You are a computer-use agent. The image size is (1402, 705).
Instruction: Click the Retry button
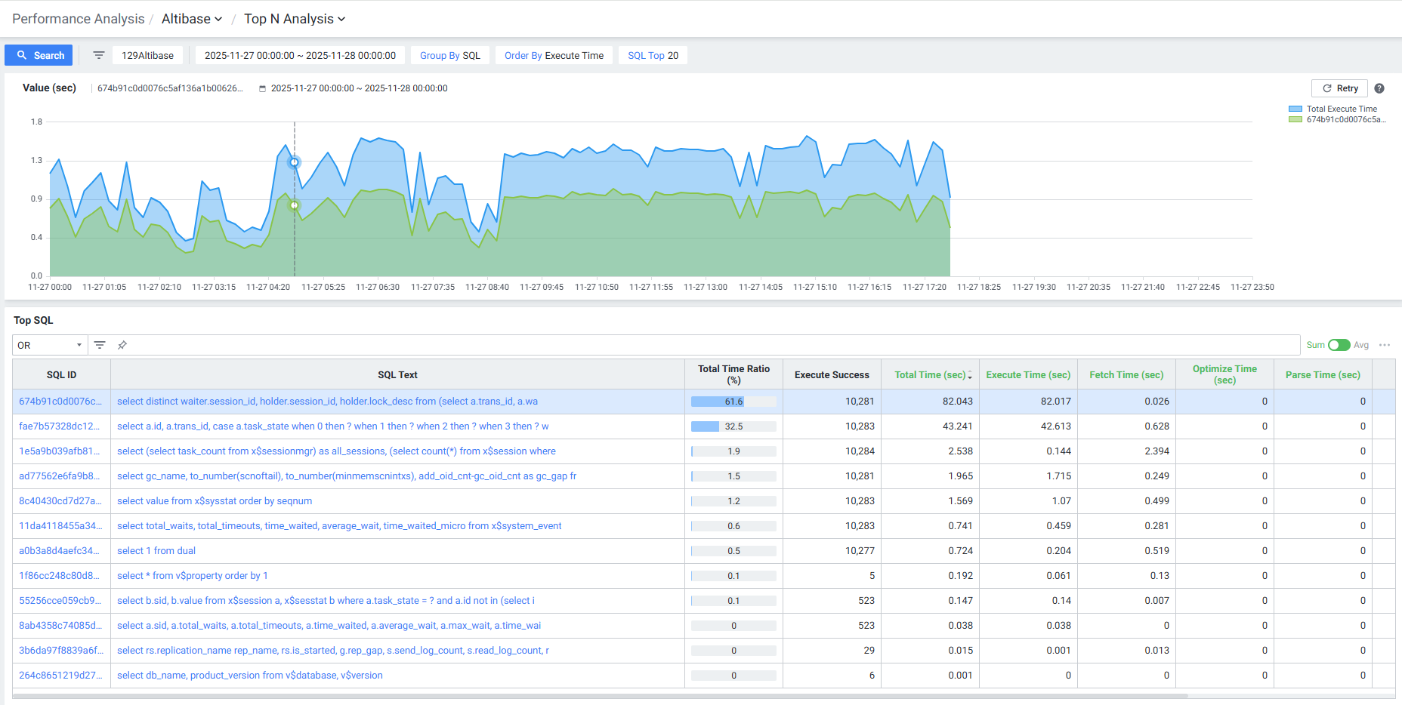coord(1339,88)
